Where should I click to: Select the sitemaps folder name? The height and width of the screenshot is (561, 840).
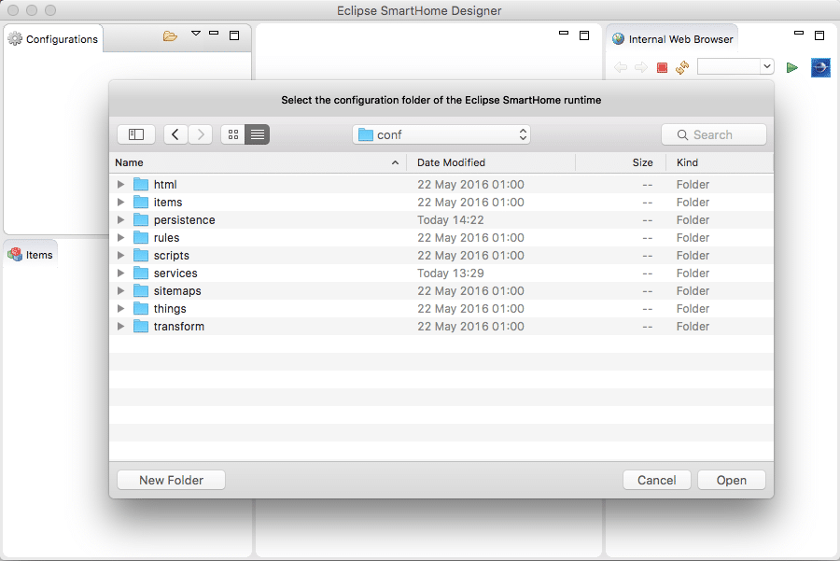(177, 291)
